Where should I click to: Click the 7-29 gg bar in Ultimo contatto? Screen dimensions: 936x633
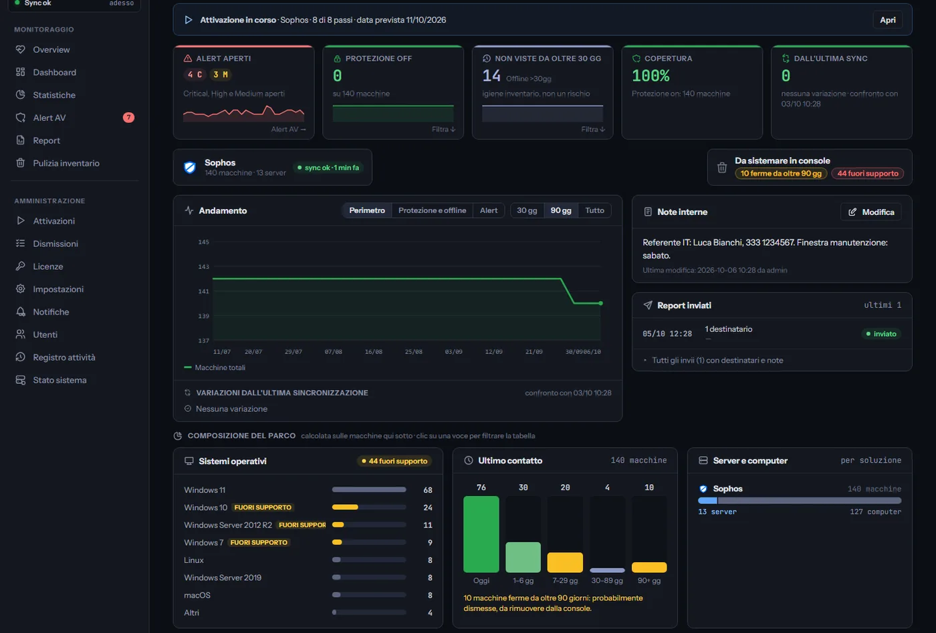click(565, 562)
